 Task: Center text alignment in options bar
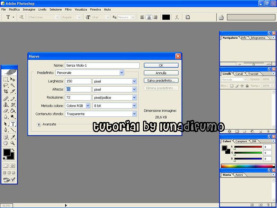click(149, 17)
